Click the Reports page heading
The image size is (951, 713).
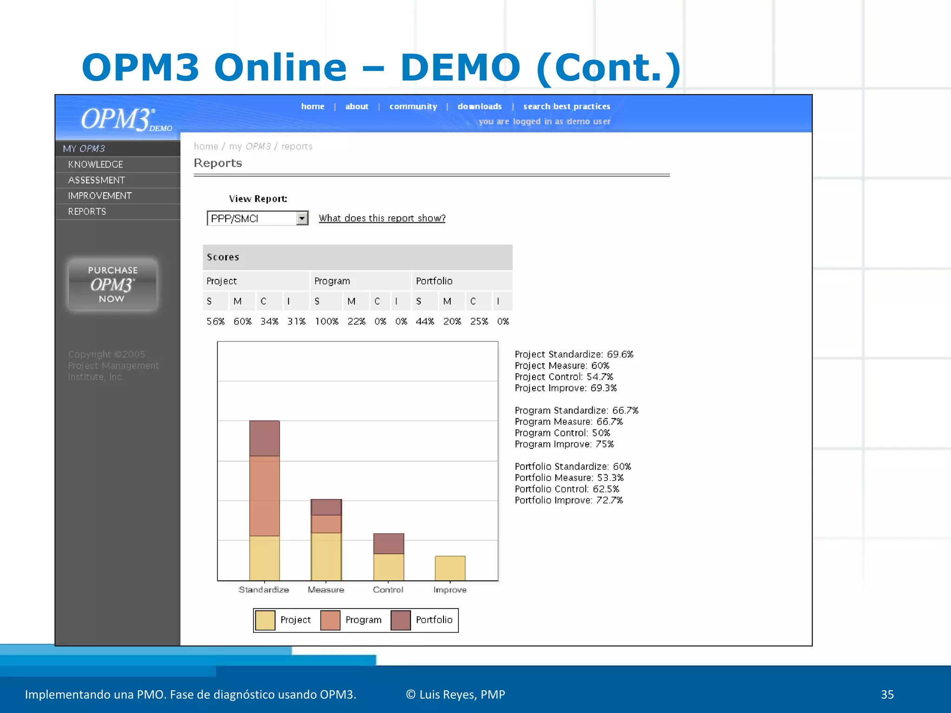[x=218, y=163]
